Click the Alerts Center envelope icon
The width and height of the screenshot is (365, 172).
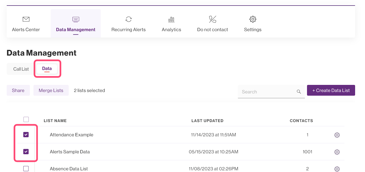click(x=26, y=19)
